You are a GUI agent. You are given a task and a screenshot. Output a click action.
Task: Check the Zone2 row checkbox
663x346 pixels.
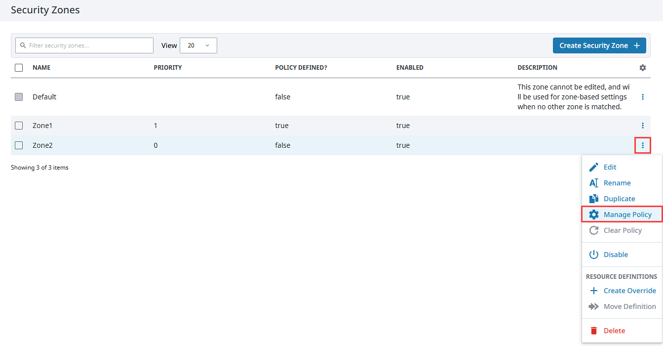pyautogui.click(x=19, y=145)
